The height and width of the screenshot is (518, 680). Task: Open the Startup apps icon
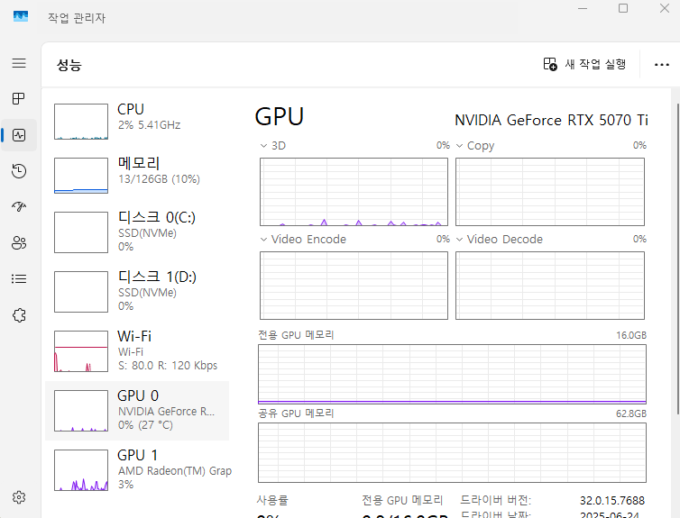19,207
